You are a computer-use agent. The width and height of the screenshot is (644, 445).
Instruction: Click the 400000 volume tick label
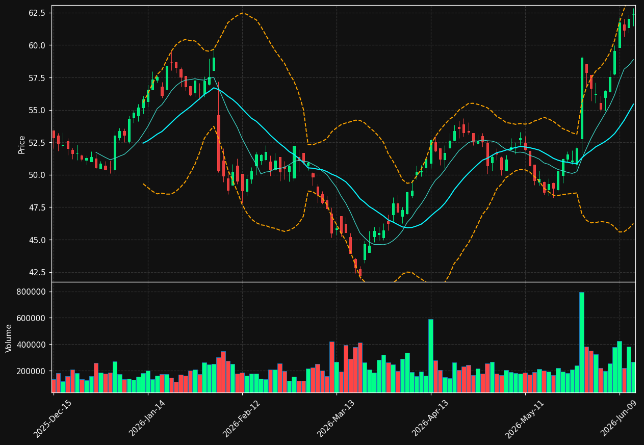(x=31, y=345)
